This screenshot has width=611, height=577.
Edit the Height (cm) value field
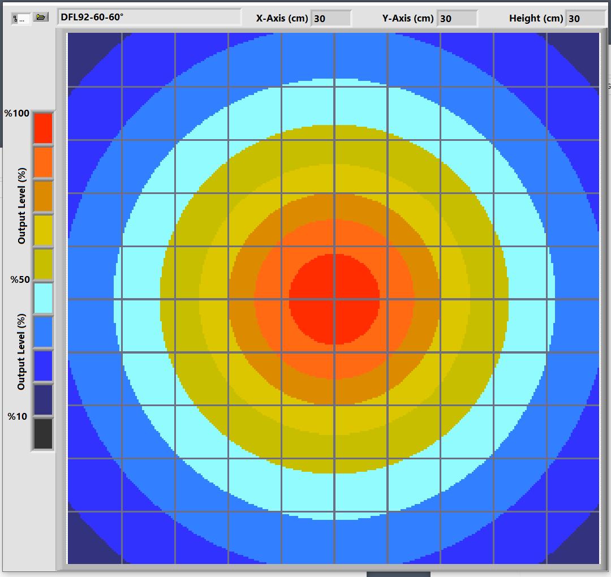coord(586,18)
